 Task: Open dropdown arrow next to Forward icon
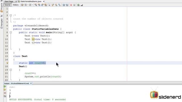[x=32, y=5]
